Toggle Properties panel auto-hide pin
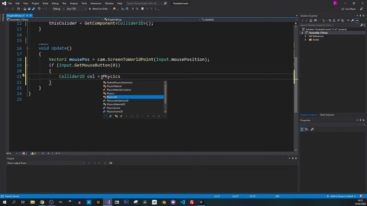This screenshot has width=367, height=206. [x=361, y=120]
